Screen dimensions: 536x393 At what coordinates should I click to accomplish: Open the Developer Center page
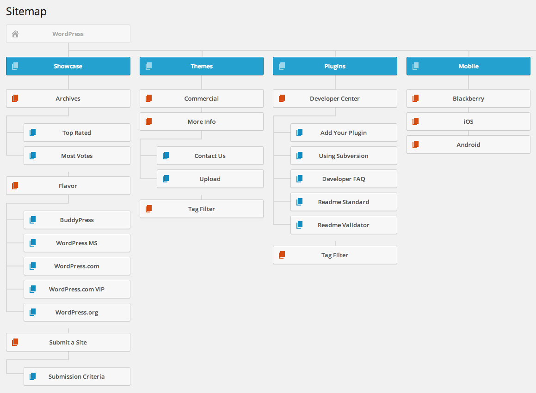tap(335, 98)
